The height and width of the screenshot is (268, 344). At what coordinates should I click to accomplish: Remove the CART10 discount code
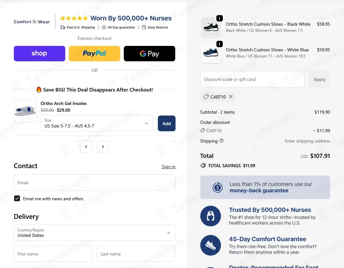click(231, 97)
